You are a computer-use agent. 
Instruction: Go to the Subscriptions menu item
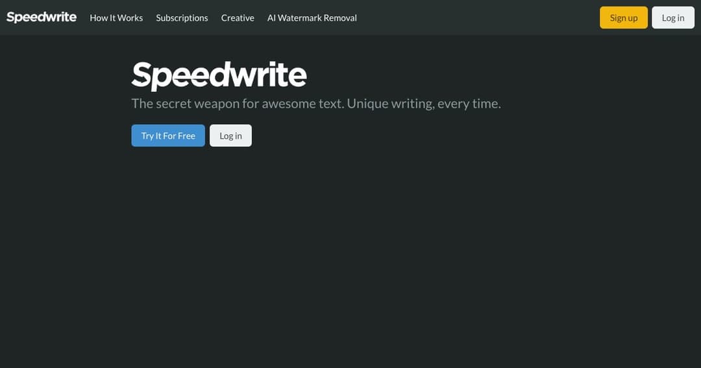182,18
